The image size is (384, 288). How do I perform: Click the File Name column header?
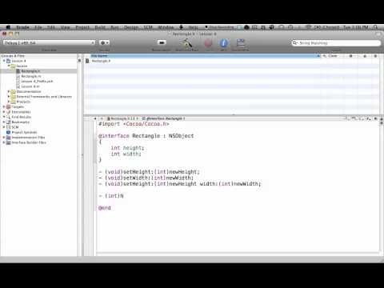coord(205,56)
